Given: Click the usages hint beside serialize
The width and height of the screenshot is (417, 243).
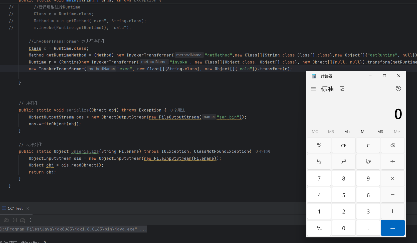Looking at the screenshot, I should 177,110.
